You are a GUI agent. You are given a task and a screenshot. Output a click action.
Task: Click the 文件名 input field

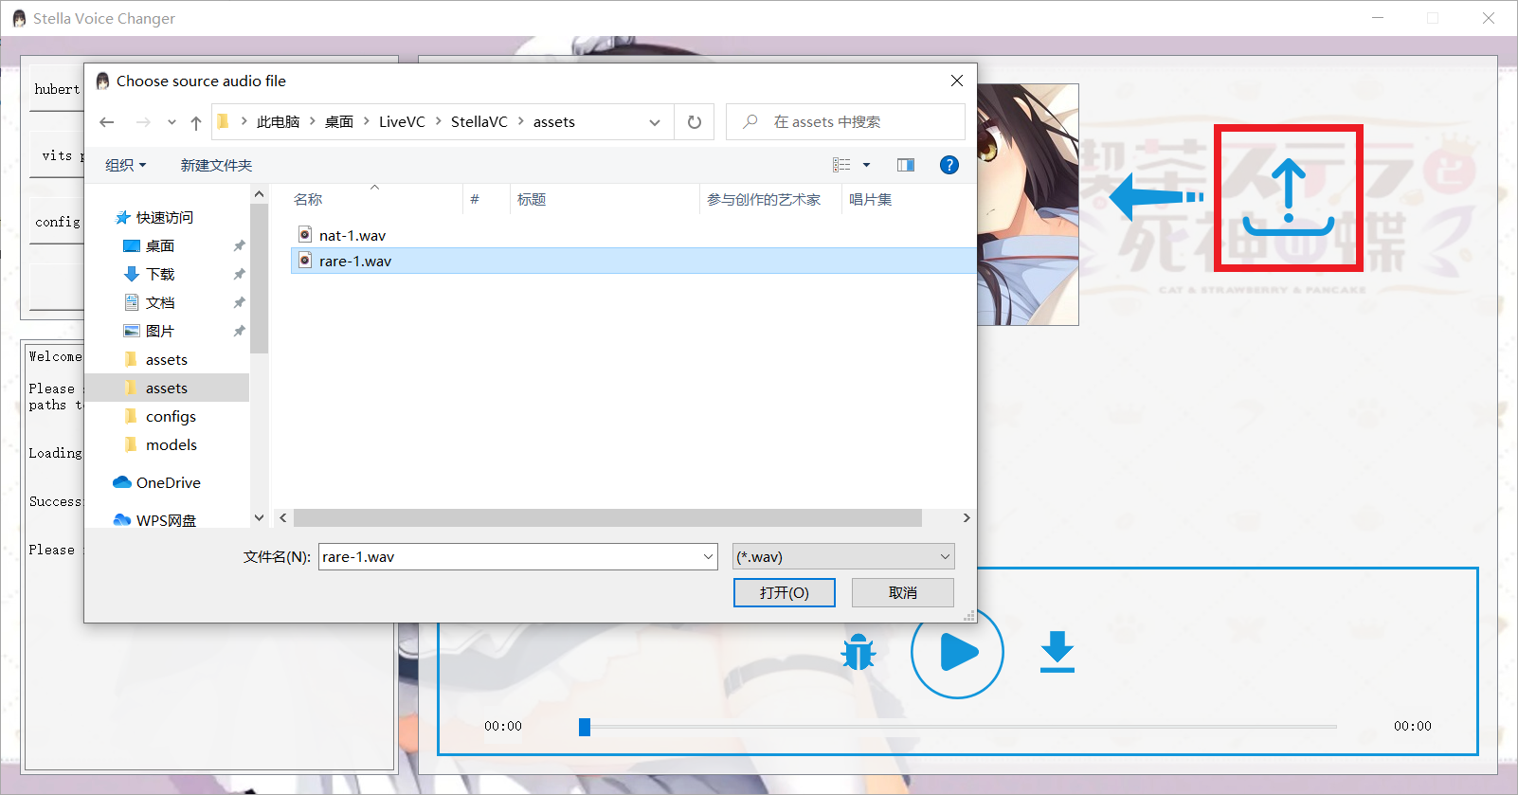coord(509,557)
